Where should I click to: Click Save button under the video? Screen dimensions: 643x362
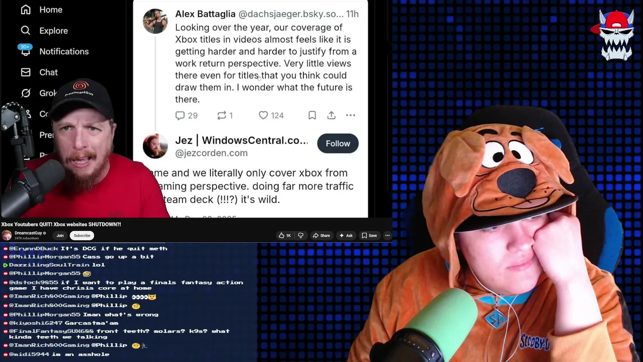[x=369, y=235]
